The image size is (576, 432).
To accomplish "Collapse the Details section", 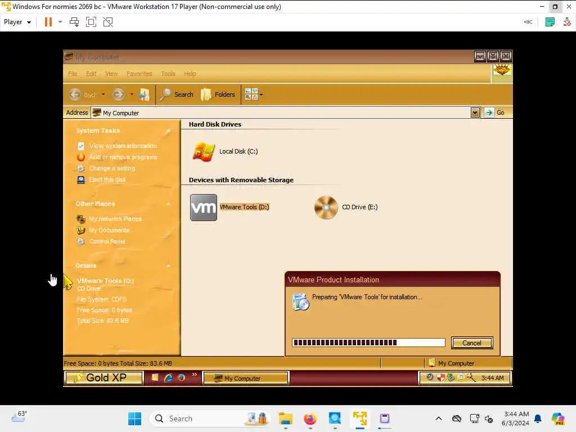I will tap(168, 265).
